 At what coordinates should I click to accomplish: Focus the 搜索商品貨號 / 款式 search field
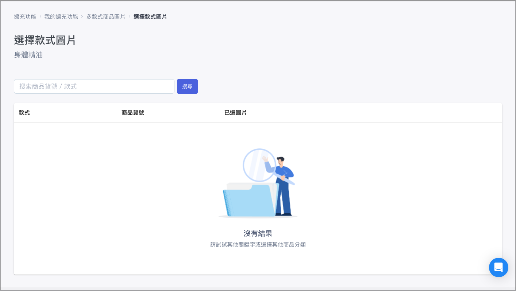94,86
